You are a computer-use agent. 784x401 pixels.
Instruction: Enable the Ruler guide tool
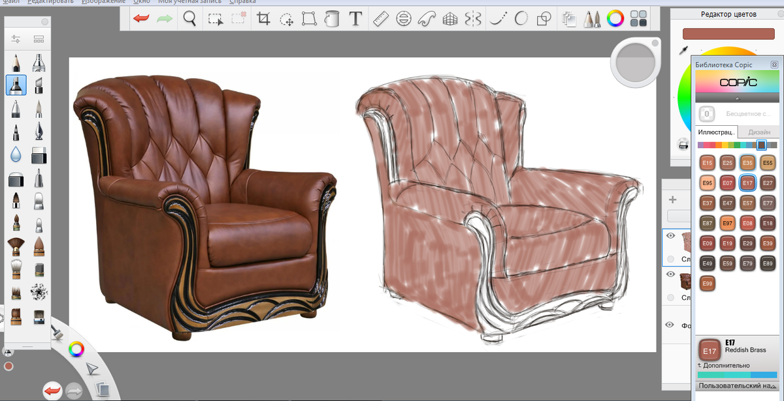[381, 19]
